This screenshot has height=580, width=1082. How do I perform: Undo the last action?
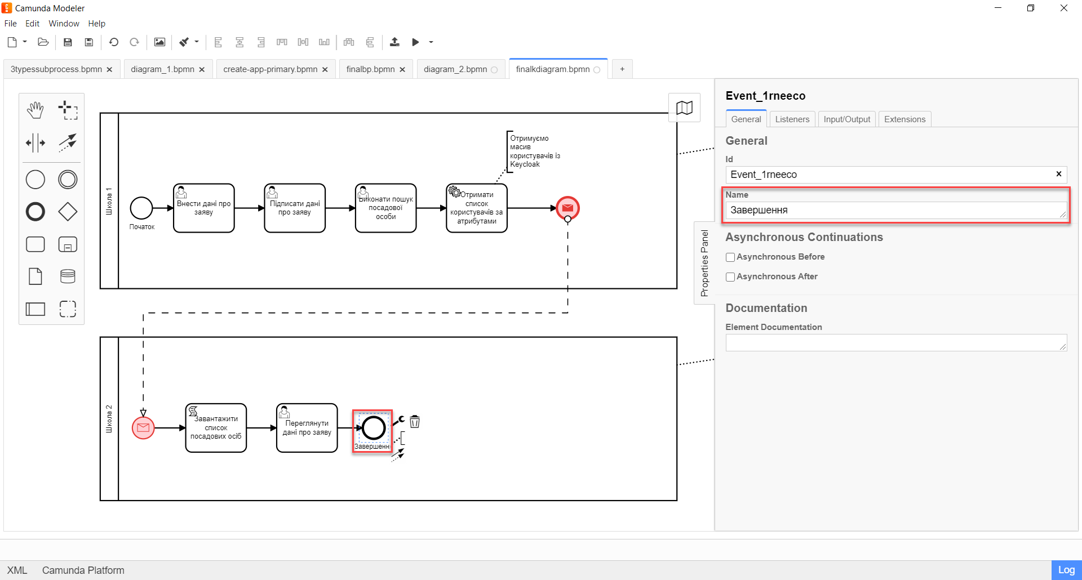tap(114, 42)
